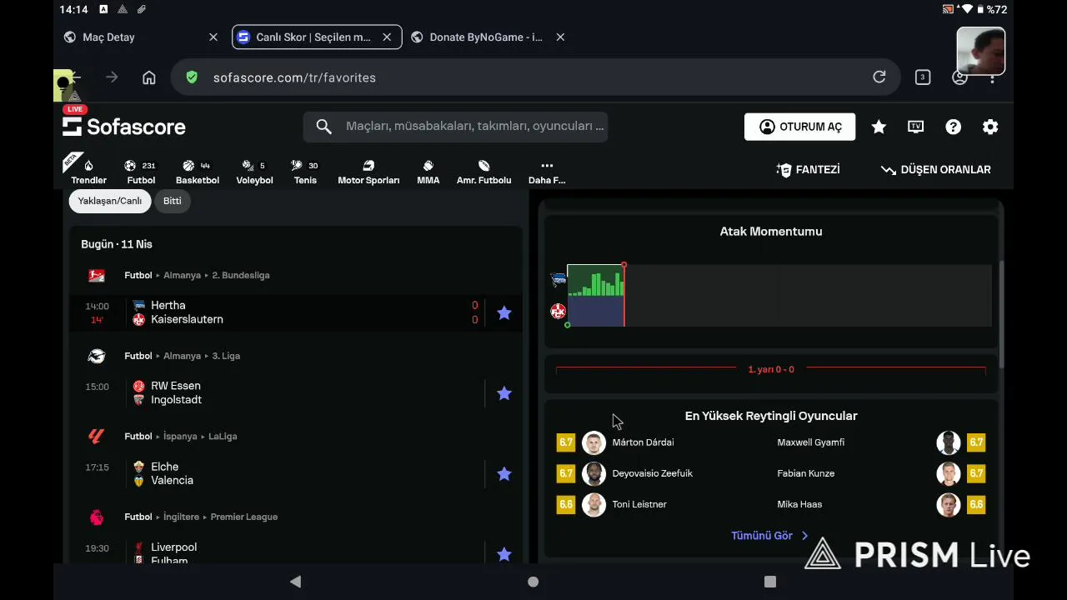Select the Futbol sport category
The height and width of the screenshot is (600, 1067).
pos(141,172)
